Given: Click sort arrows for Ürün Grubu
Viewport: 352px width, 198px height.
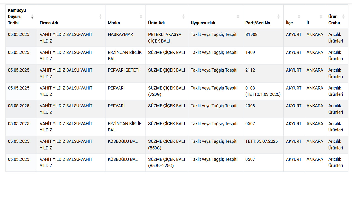Looking at the screenshot, I should coord(343,16).
